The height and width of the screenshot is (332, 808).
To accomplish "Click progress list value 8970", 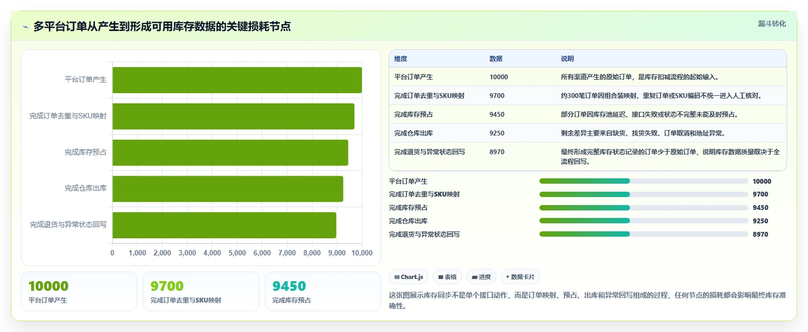I will point(760,235).
